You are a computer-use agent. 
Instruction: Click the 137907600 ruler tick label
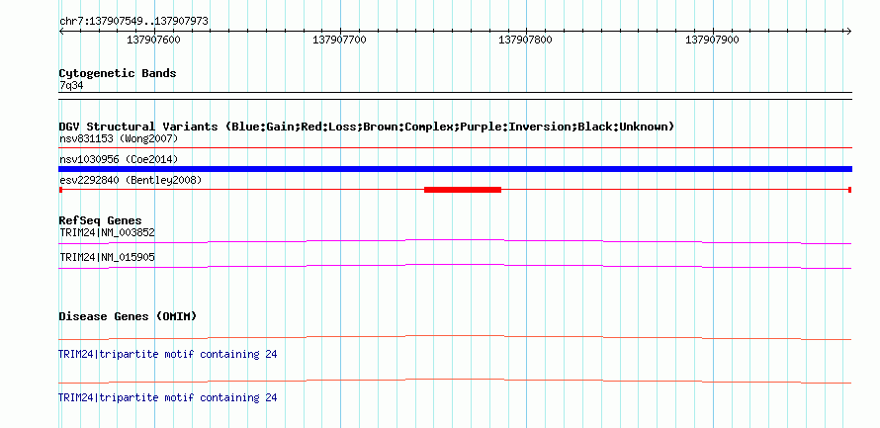tap(153, 40)
